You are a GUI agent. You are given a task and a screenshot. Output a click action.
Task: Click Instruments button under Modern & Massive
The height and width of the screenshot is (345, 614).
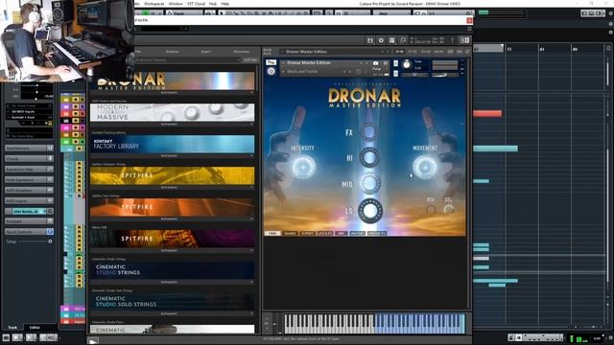point(169,125)
